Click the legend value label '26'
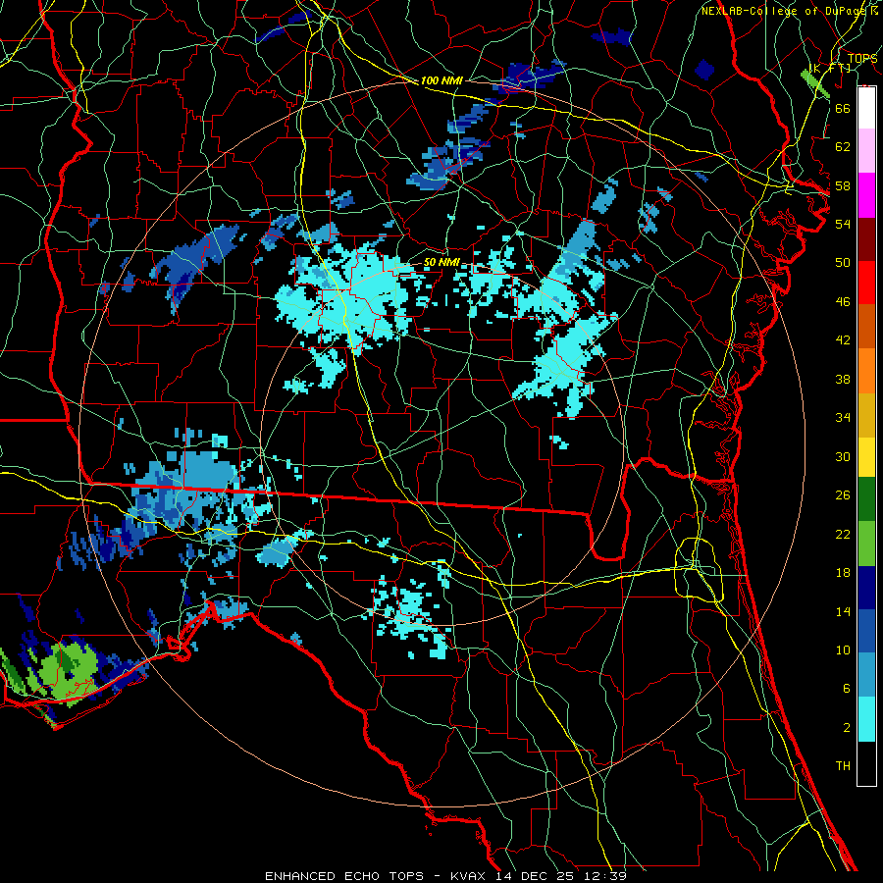The image size is (883, 883). pyautogui.click(x=843, y=495)
